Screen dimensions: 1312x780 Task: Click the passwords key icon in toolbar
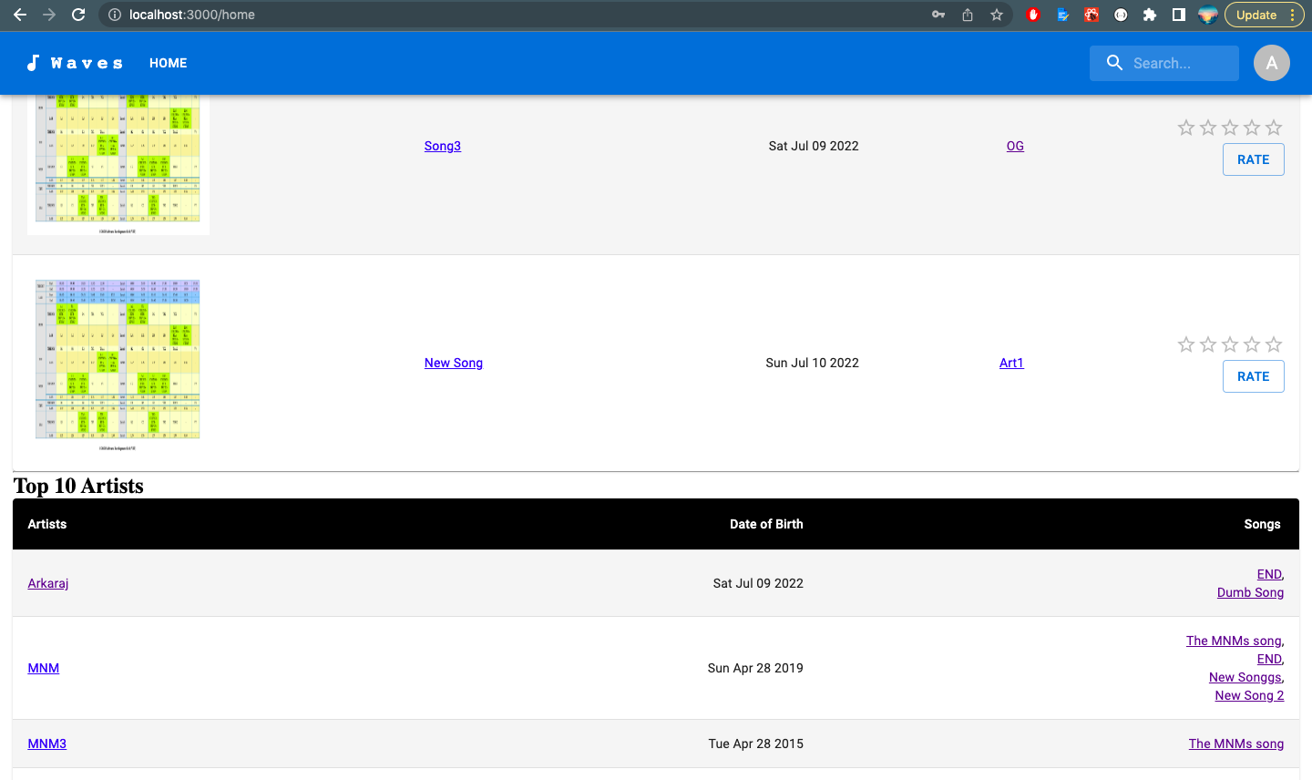coord(938,15)
